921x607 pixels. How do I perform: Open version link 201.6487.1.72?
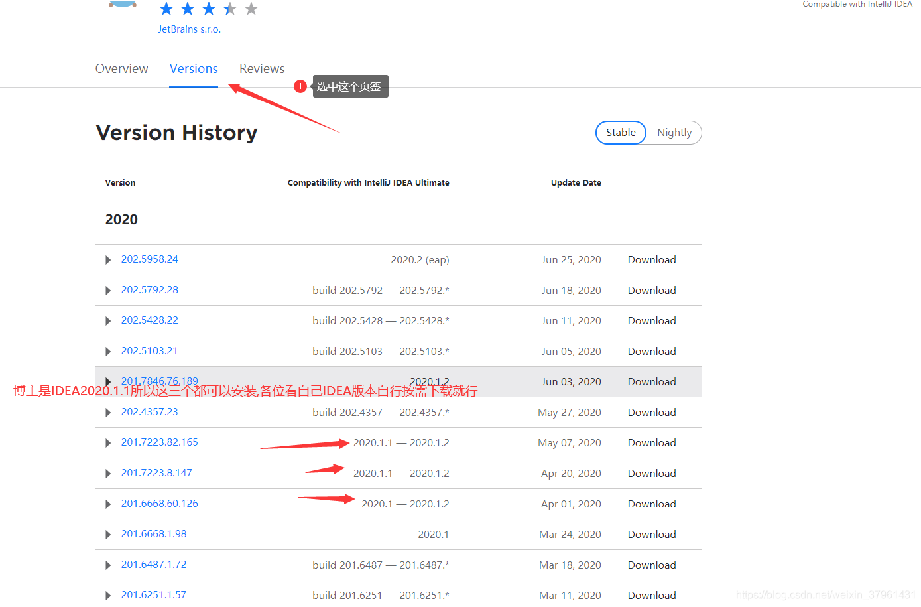(x=154, y=565)
